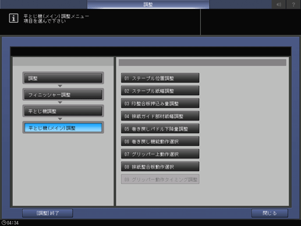Open 04 排紙ガイド部材紙幅調整
Image resolution: width=301 pixels, height=226 pixels.
pos(160,116)
